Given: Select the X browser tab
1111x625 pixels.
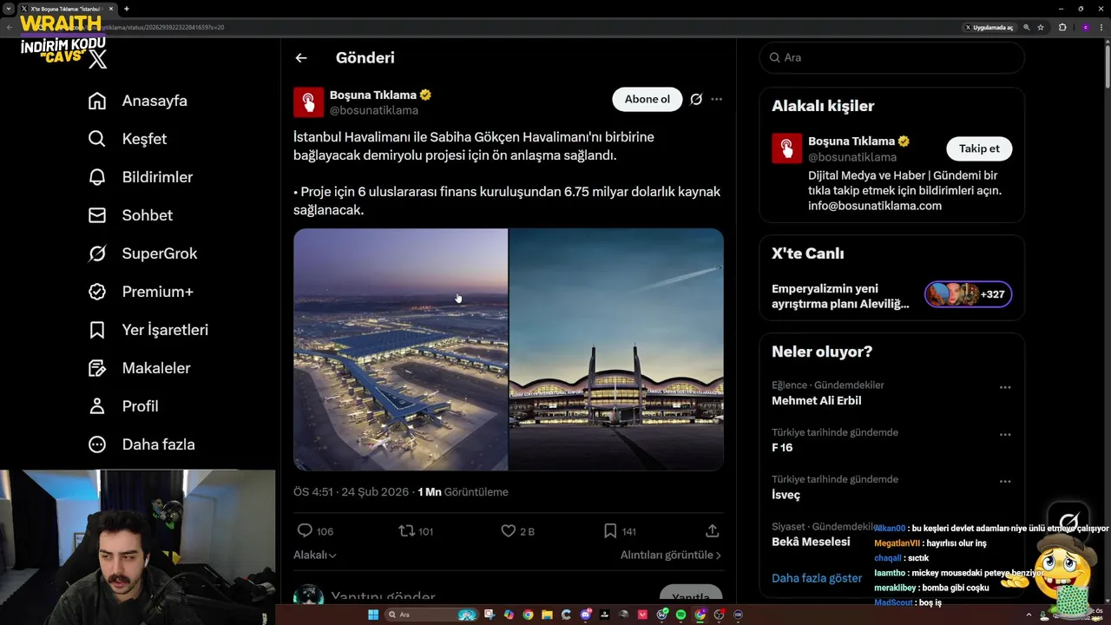Looking at the screenshot, I should [68, 9].
